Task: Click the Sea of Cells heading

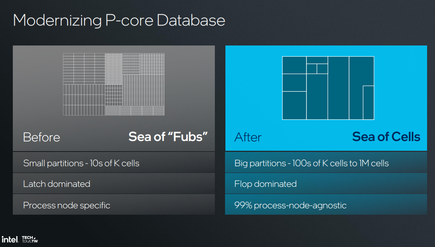Action: click(386, 137)
